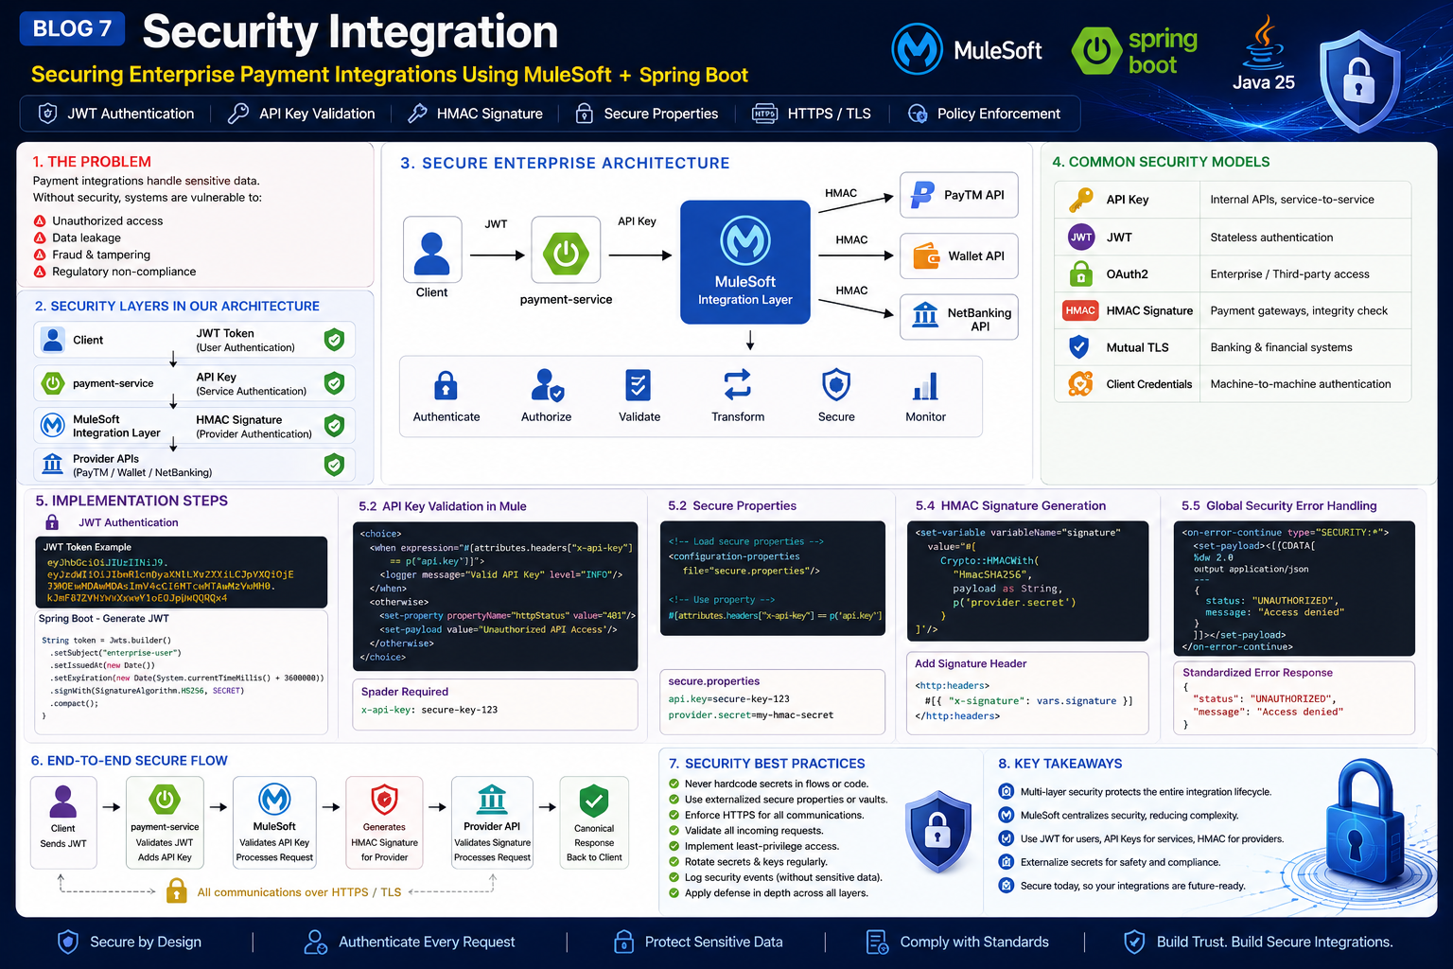
Task: Click the Canonical Response green shield step
Action: [594, 822]
